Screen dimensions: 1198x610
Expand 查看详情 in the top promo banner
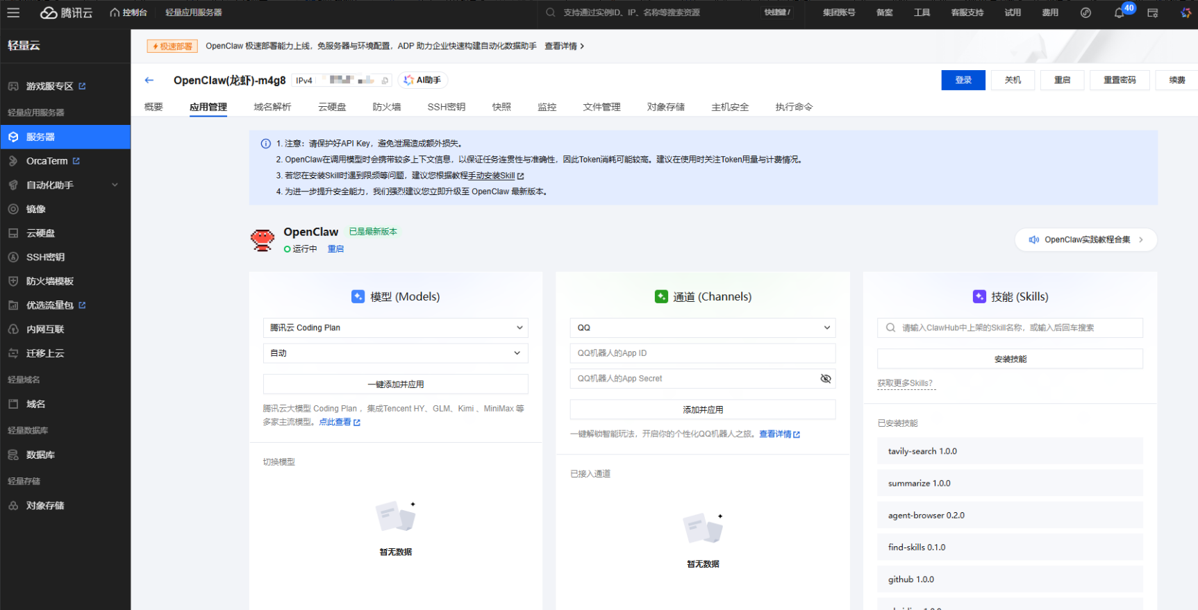point(564,46)
